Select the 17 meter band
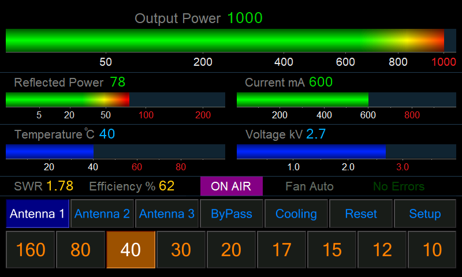The width and height of the screenshot is (462, 277). click(x=282, y=250)
